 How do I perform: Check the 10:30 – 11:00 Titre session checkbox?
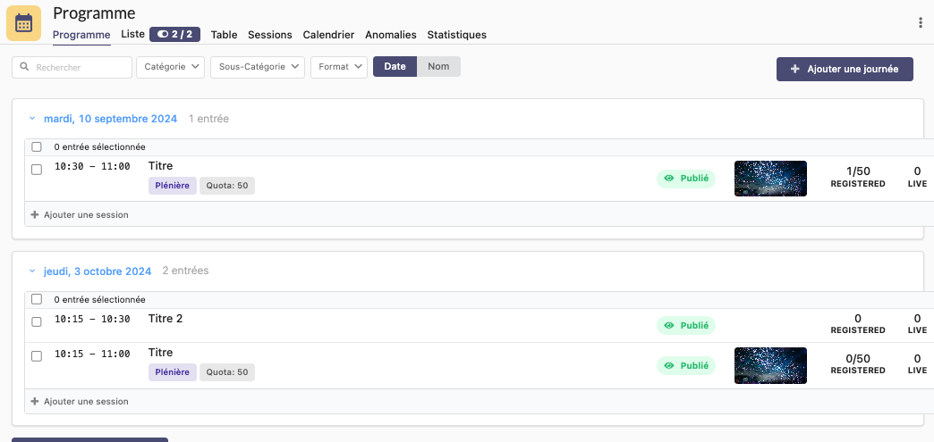coord(37,169)
